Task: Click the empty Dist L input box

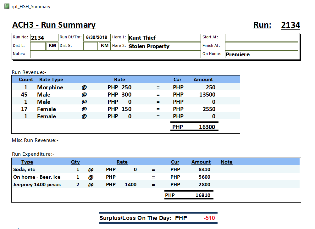Action: click(x=38, y=46)
